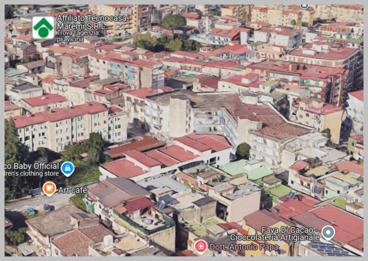Click the red medical cross marker near Dott. Antonio Papa
Image resolution: width=368 pixels, height=261 pixels.
[201, 246]
